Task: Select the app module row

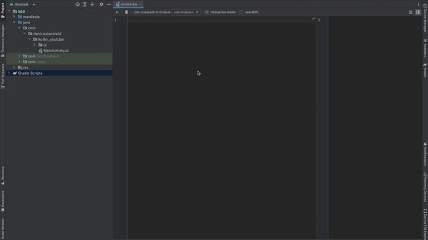Action: pos(59,11)
